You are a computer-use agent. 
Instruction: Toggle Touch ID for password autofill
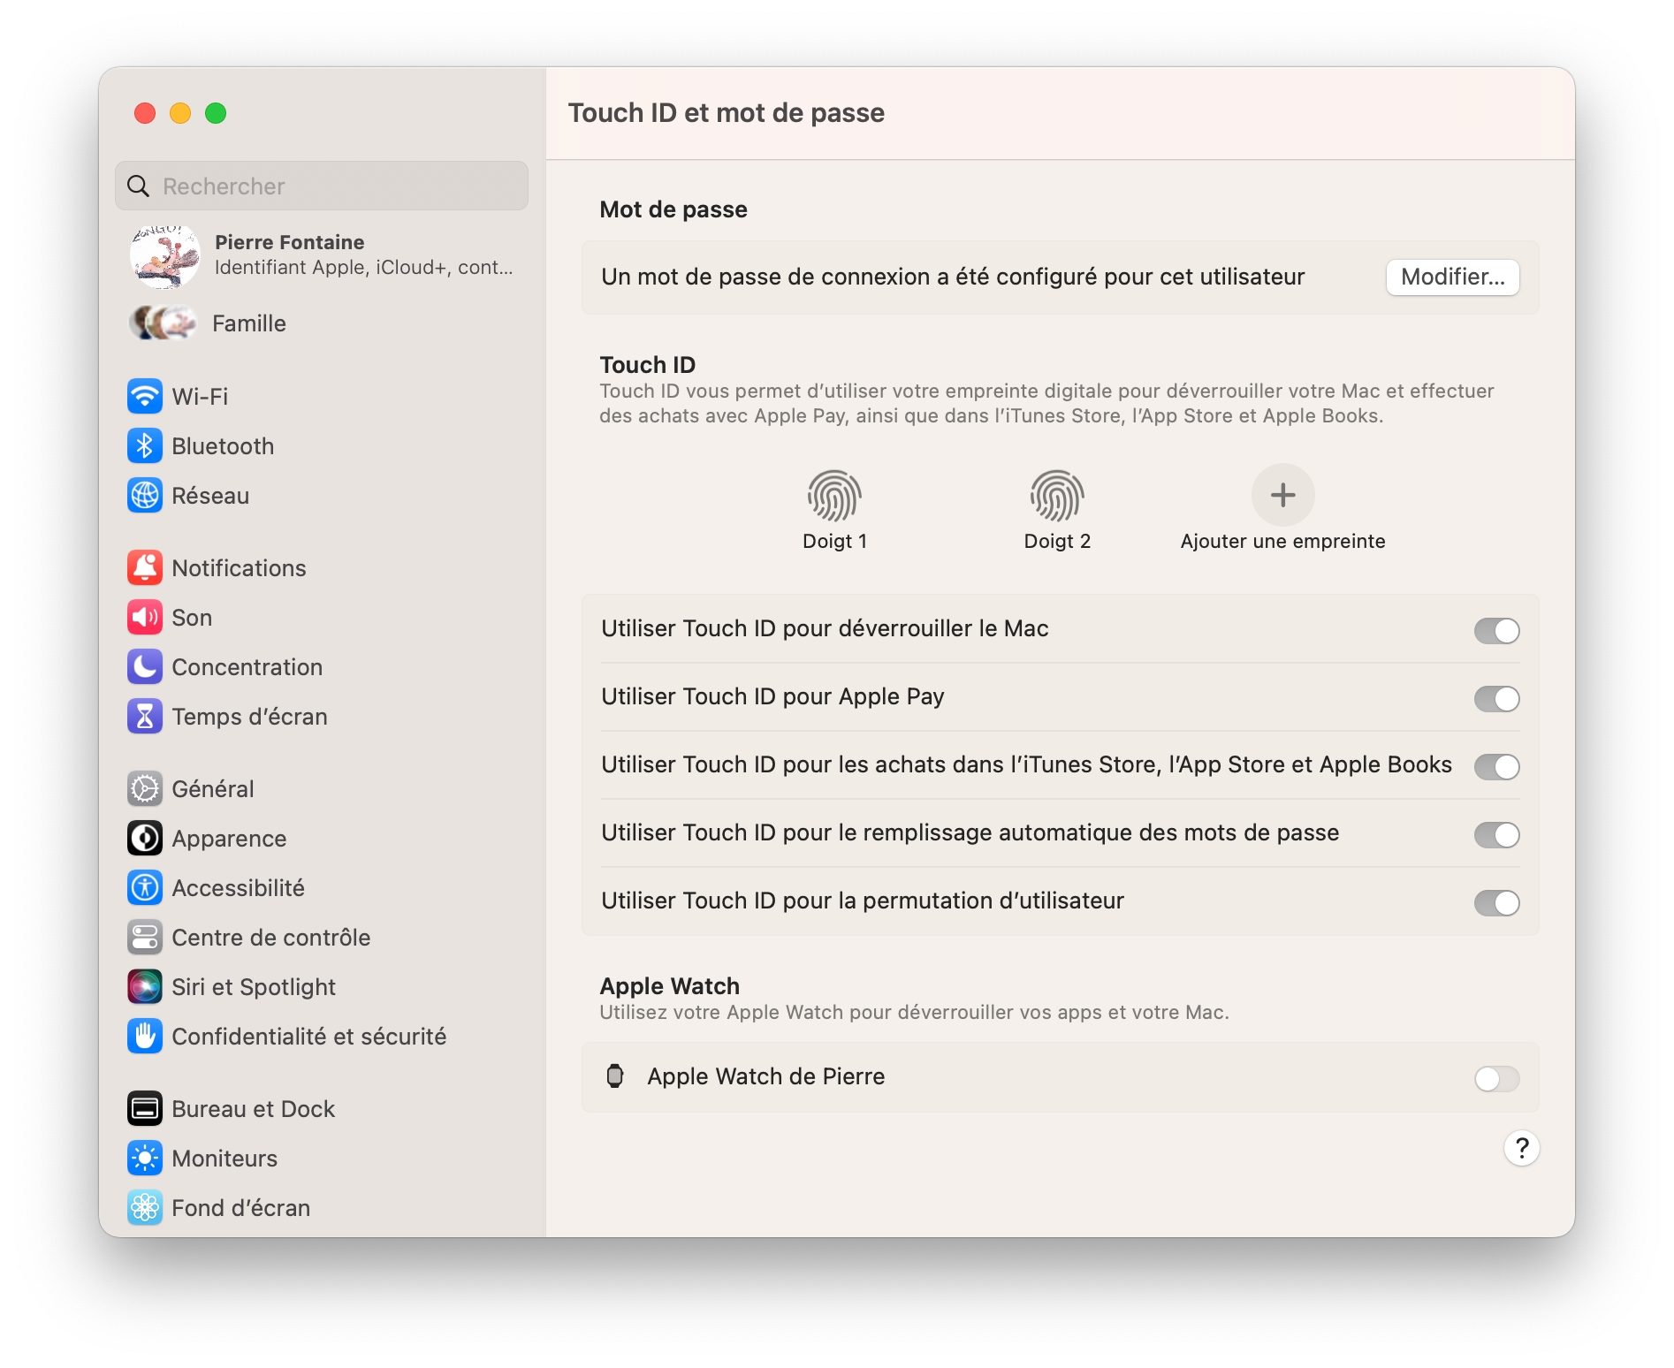point(1496,834)
